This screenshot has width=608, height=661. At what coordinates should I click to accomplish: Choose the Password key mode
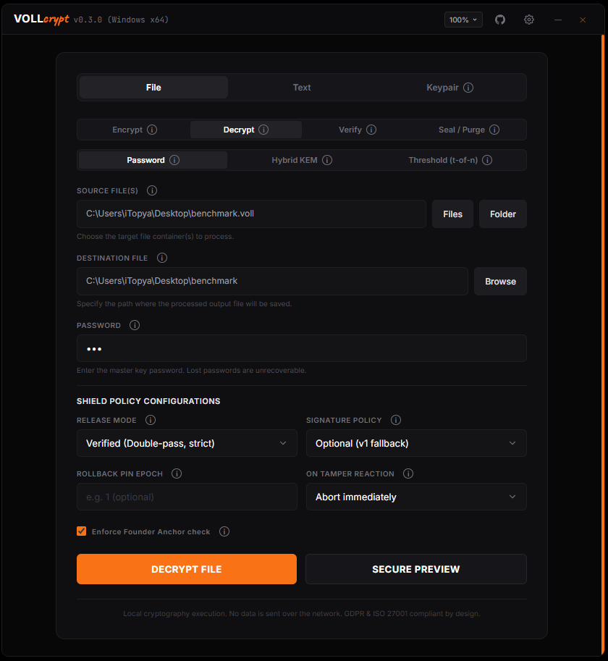tap(153, 160)
